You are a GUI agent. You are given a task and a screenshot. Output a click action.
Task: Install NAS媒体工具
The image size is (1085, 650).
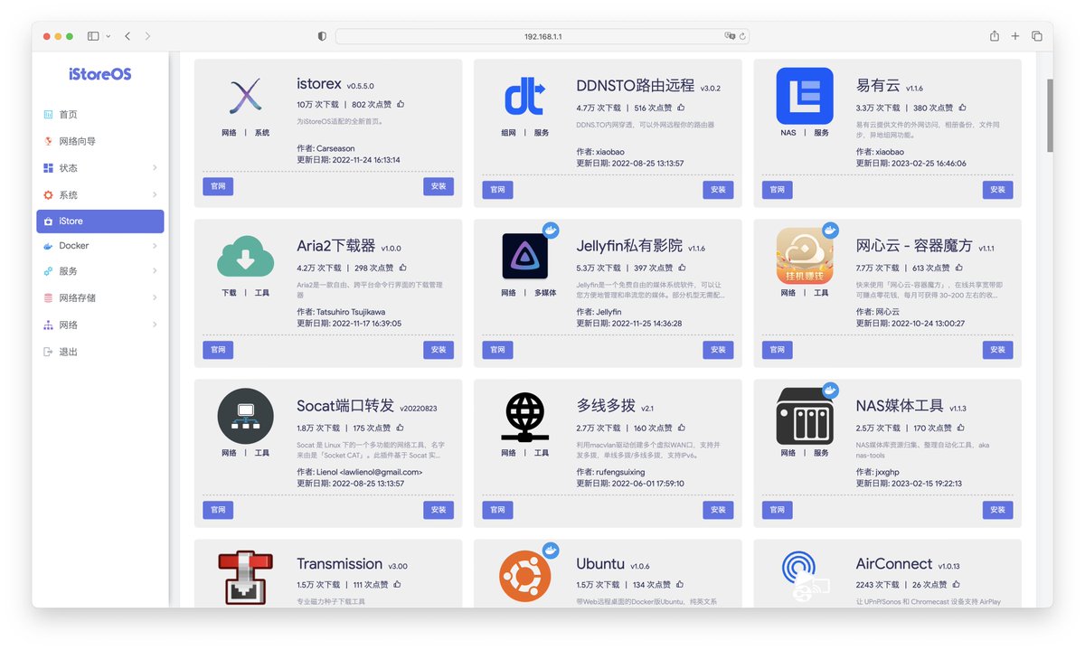click(x=997, y=510)
